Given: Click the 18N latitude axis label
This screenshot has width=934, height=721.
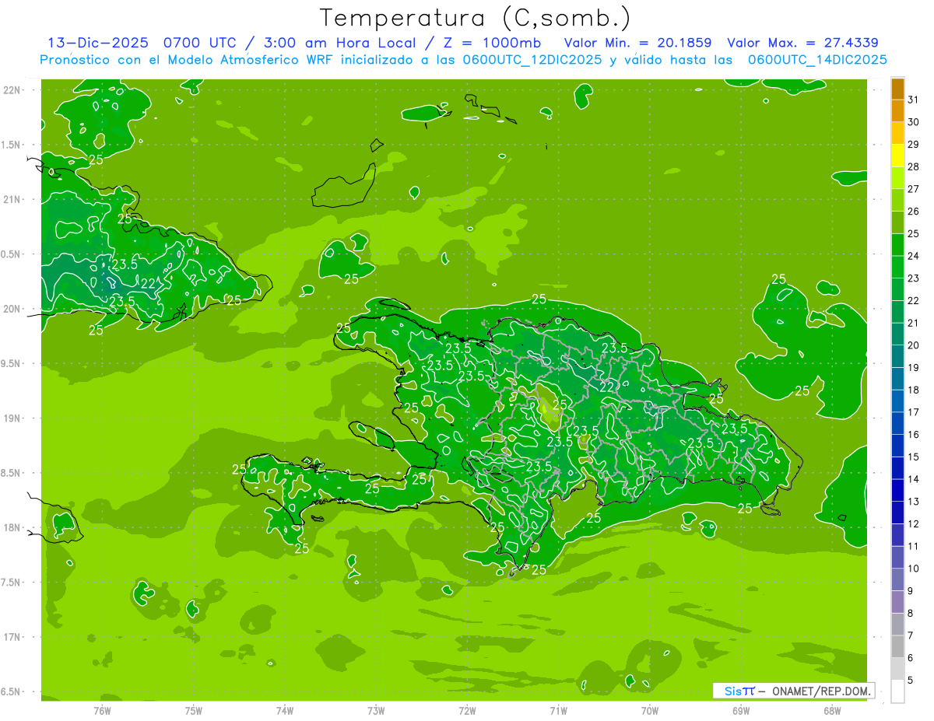Looking at the screenshot, I should tap(12, 527).
